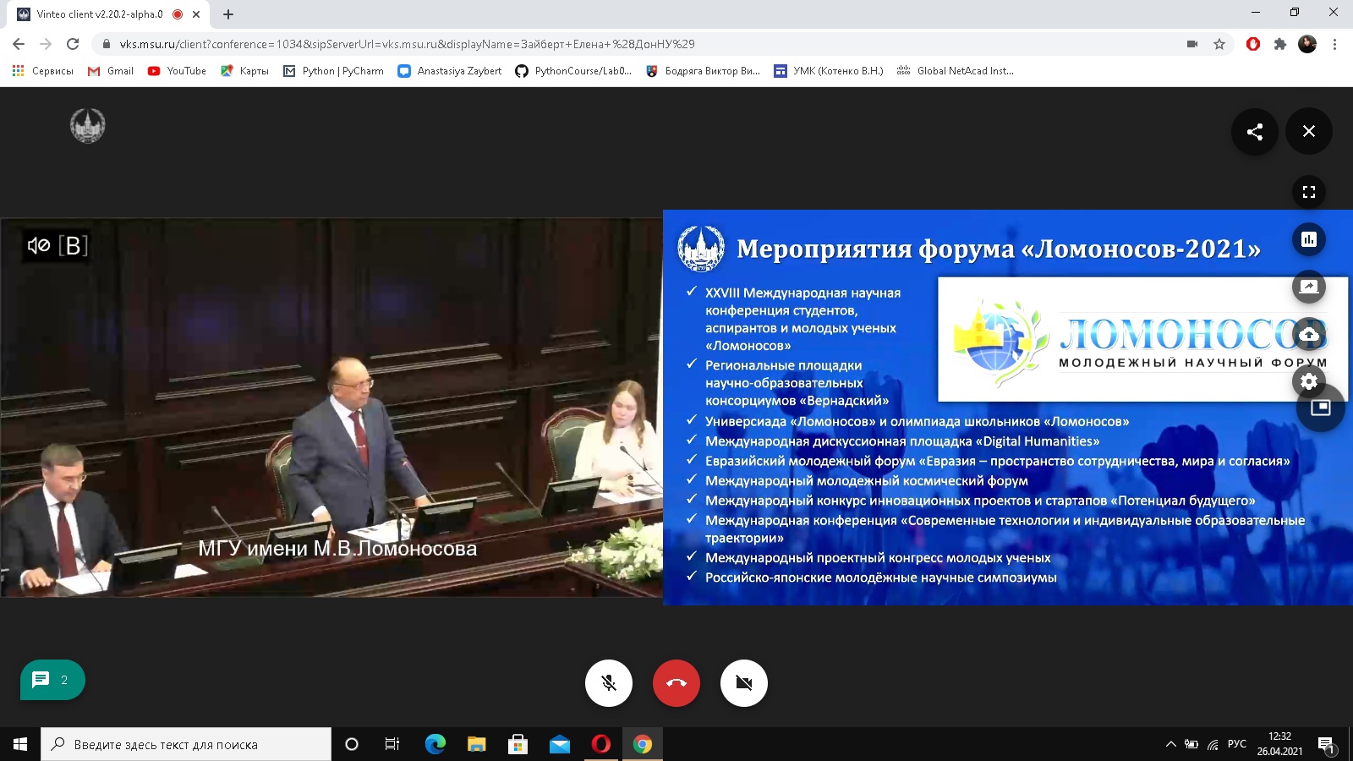Open Python | PyCharm bookmark
This screenshot has height=761, width=1353.
pyautogui.click(x=333, y=71)
